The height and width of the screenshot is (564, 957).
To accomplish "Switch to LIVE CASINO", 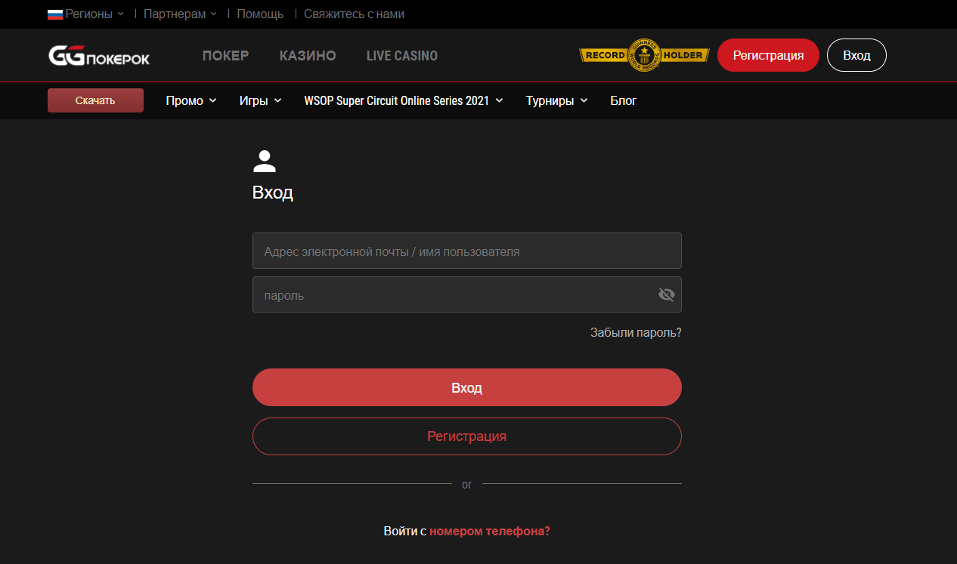I will 401,56.
